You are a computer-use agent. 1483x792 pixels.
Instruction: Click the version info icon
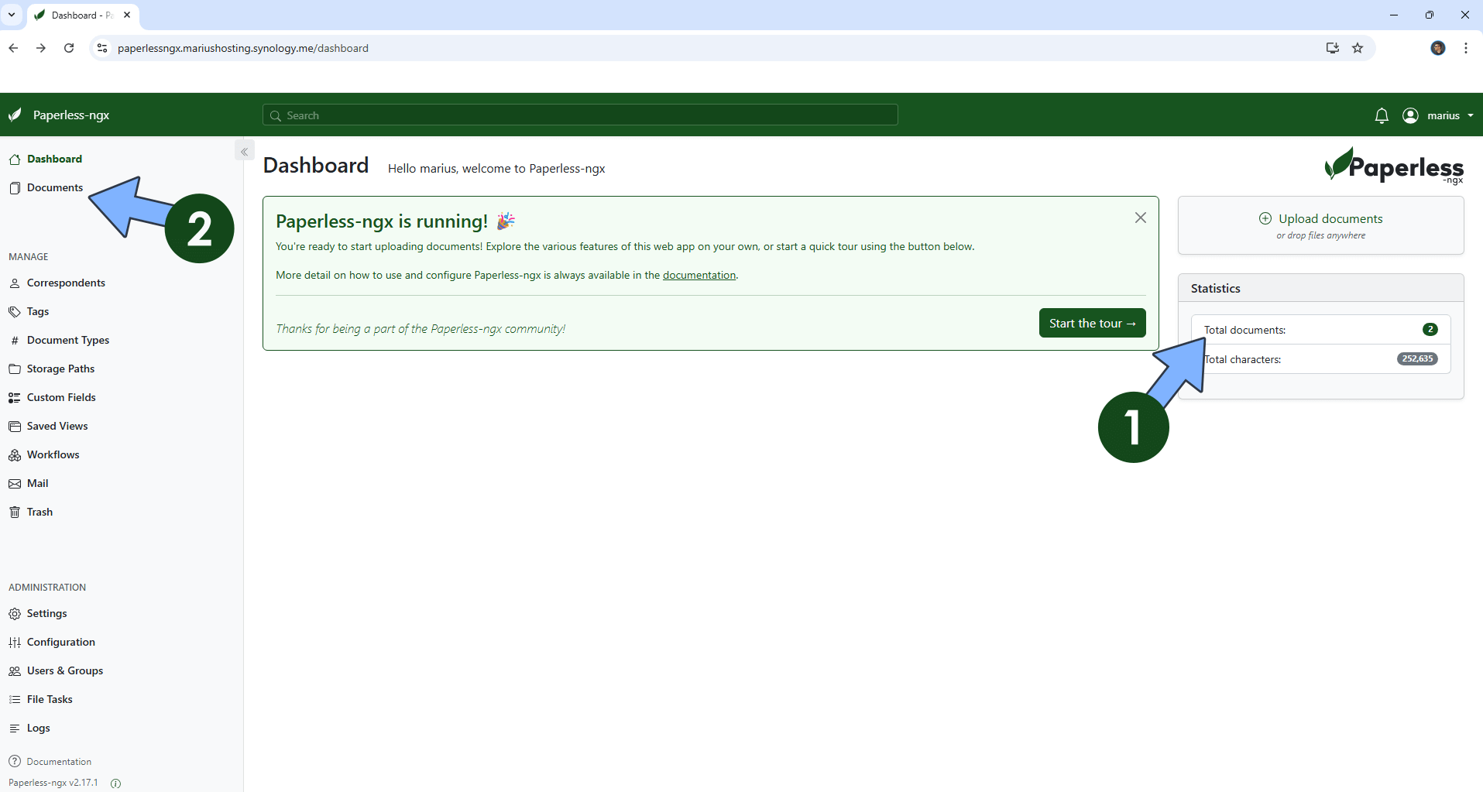(x=115, y=783)
